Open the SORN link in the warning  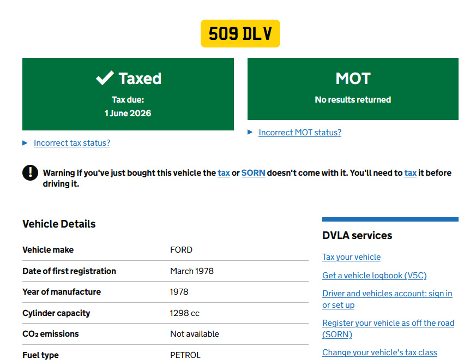[x=253, y=173]
